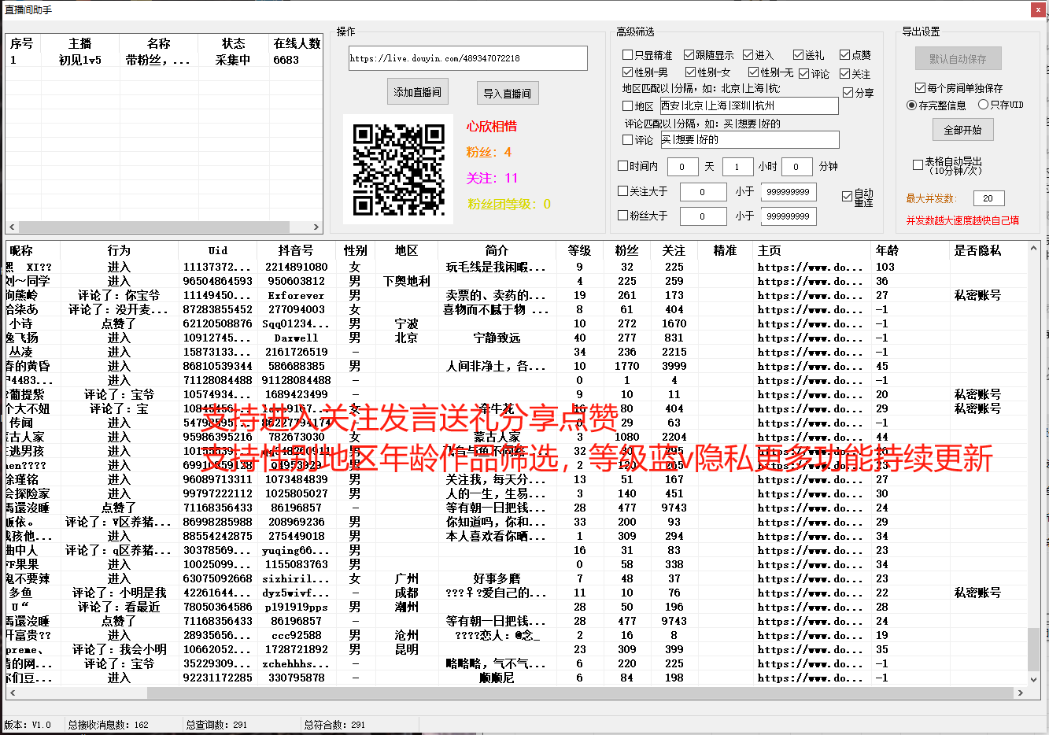
Task: Click the data table's horizontal right scroll arrow
Action: coord(1021,693)
